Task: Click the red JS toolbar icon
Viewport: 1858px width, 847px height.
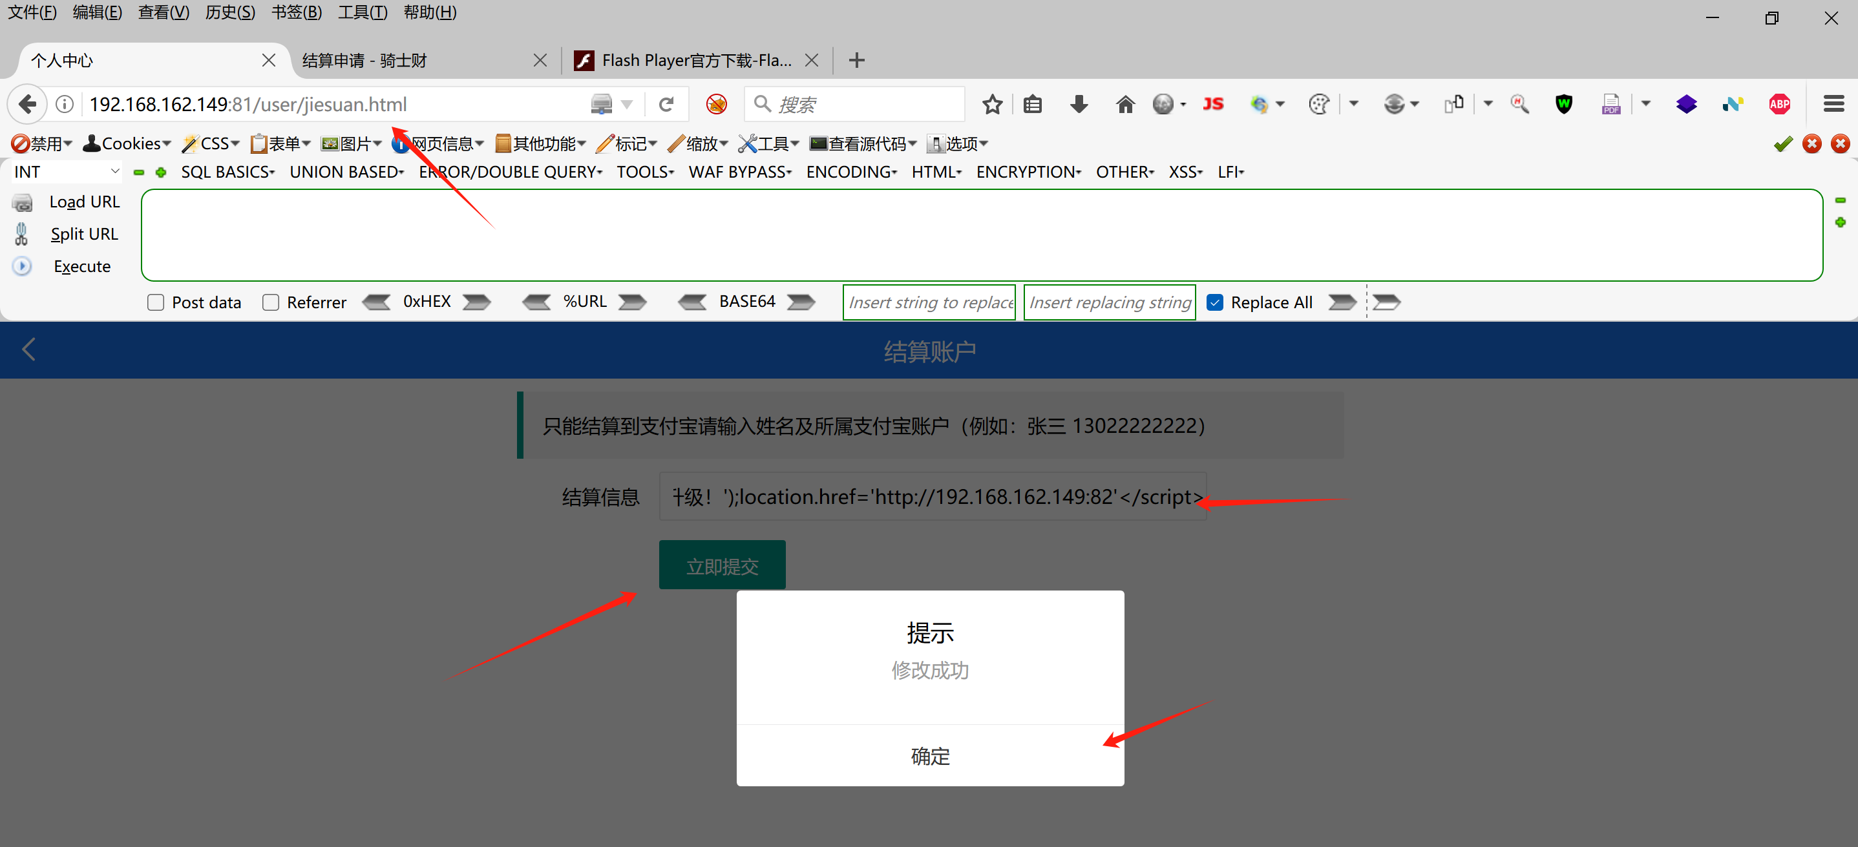Action: [x=1212, y=105]
